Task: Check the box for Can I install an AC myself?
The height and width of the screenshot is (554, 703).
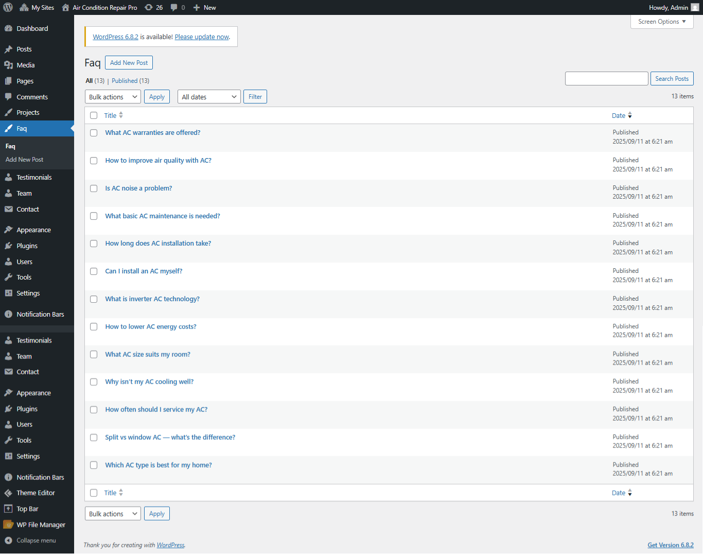Action: coord(94,271)
